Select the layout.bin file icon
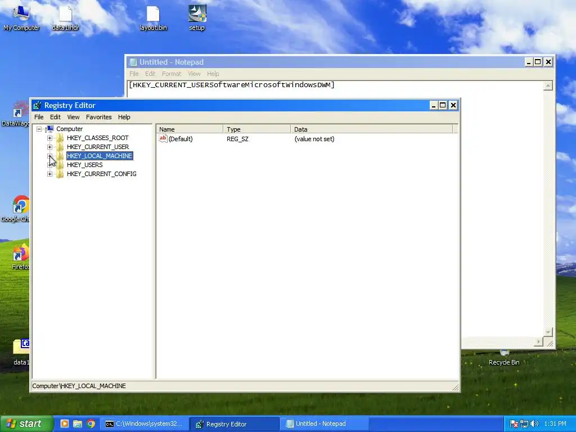 (x=153, y=17)
